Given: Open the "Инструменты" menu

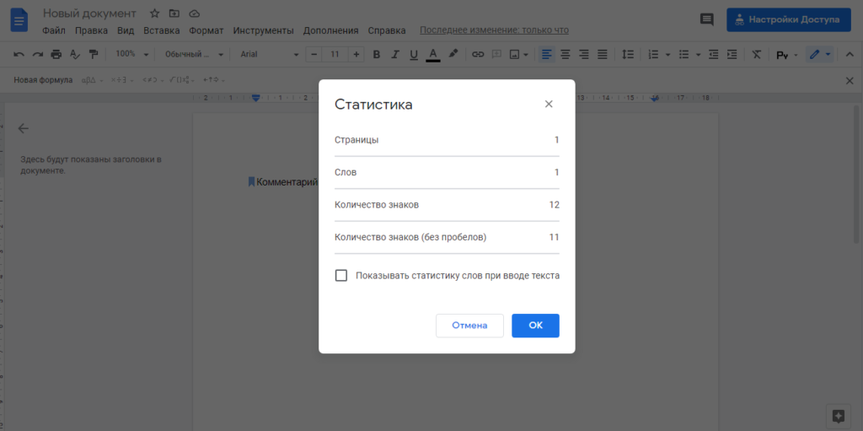Looking at the screenshot, I should (x=265, y=30).
